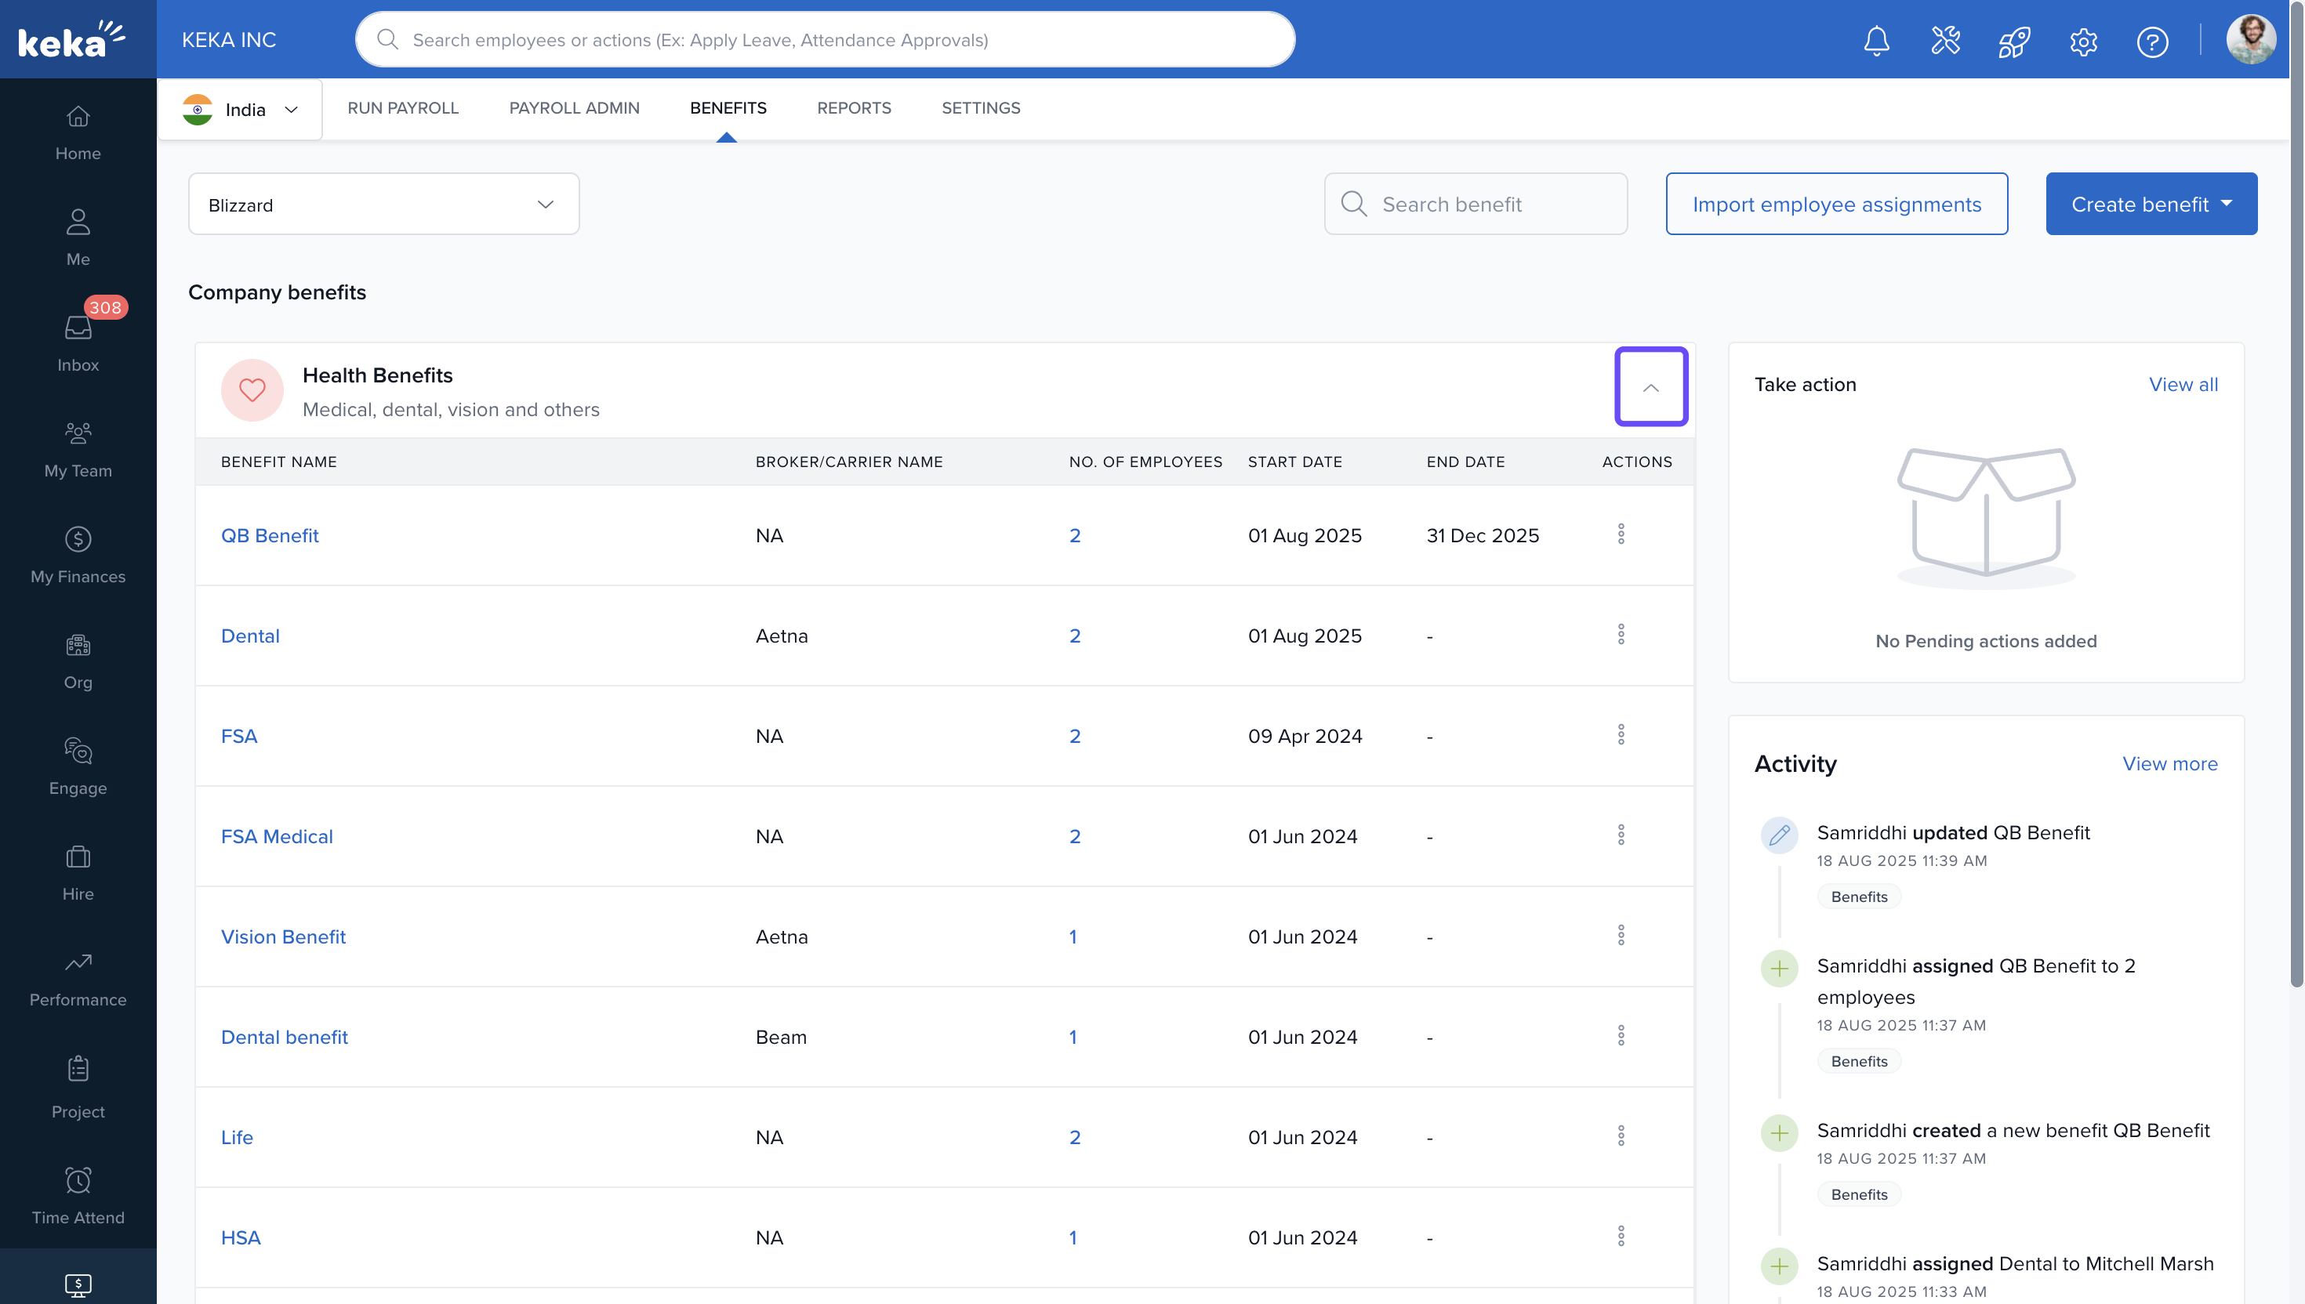Open Inbox in the sidebar
The height and width of the screenshot is (1304, 2305).
78,343
